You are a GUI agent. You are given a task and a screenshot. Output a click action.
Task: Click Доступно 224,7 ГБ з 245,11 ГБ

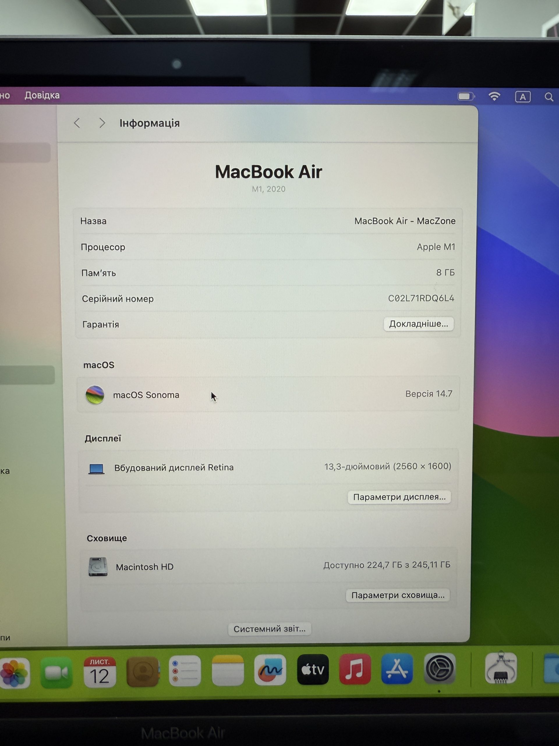pos(387,564)
